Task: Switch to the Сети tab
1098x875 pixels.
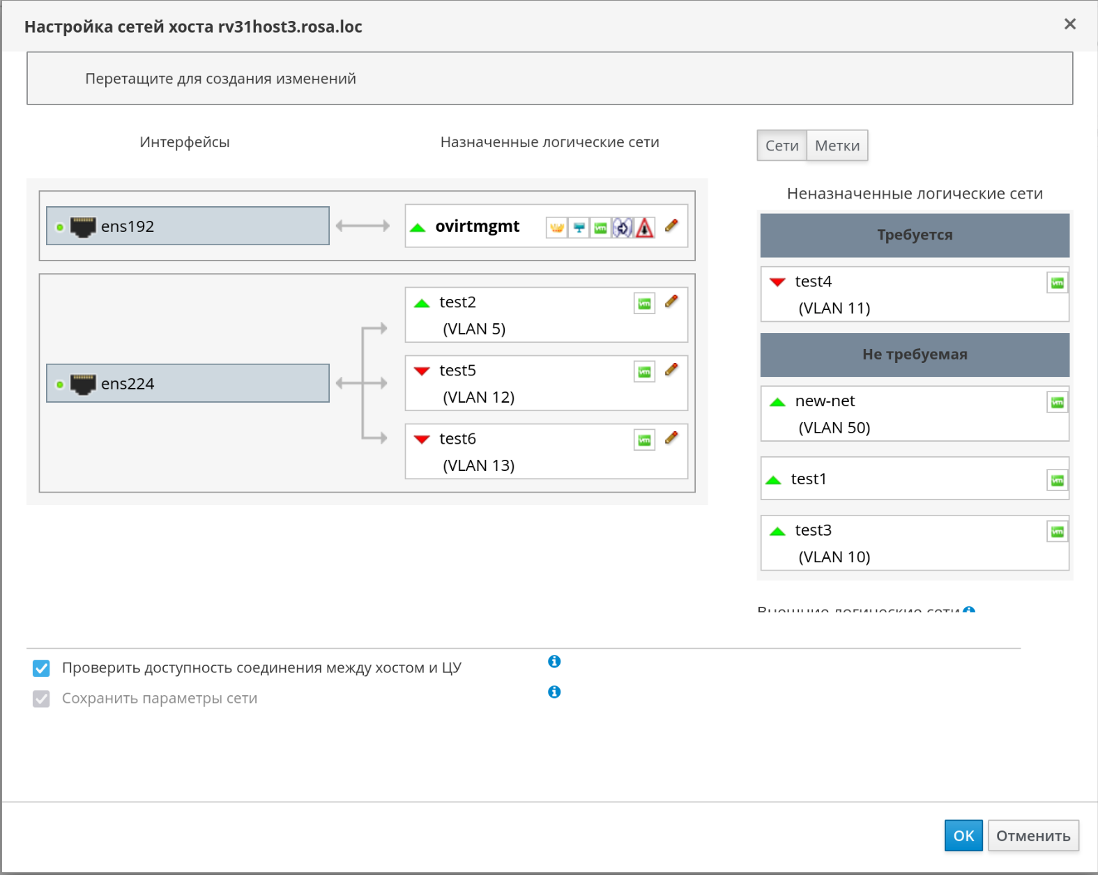Action: coord(781,146)
